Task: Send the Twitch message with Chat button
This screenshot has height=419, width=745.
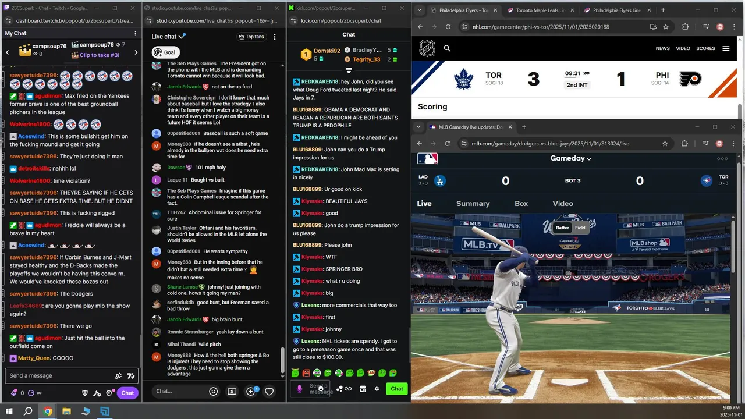Action: coord(127,393)
